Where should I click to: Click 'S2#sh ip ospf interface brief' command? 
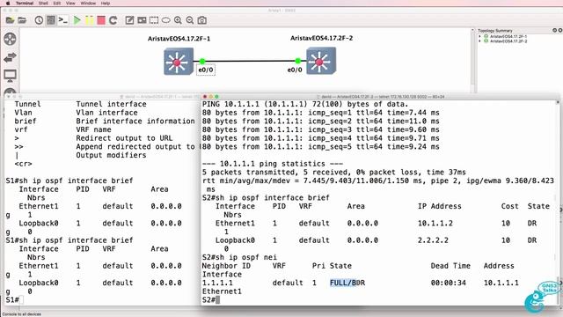coord(266,197)
